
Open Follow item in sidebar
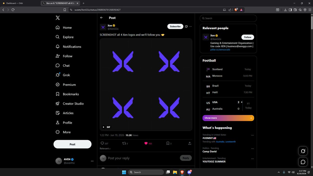click(x=64, y=56)
